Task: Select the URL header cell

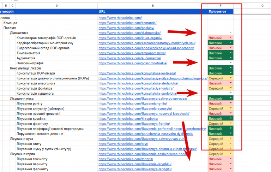Action: point(152,11)
